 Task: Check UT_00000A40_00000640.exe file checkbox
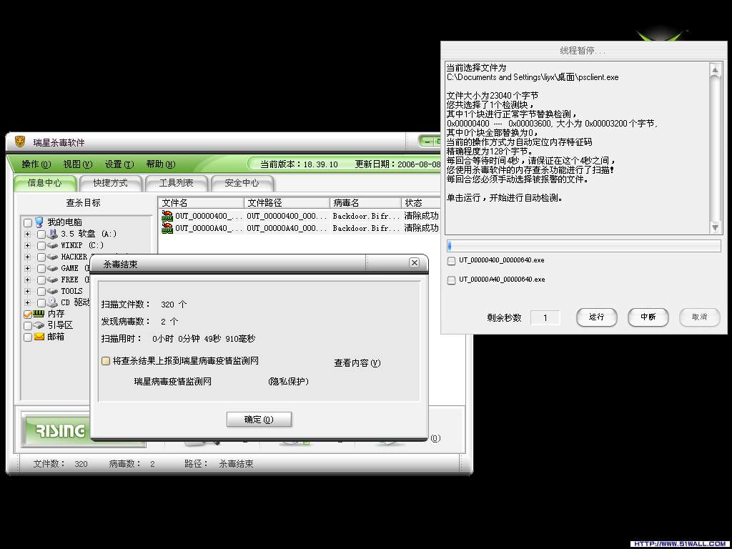point(452,280)
